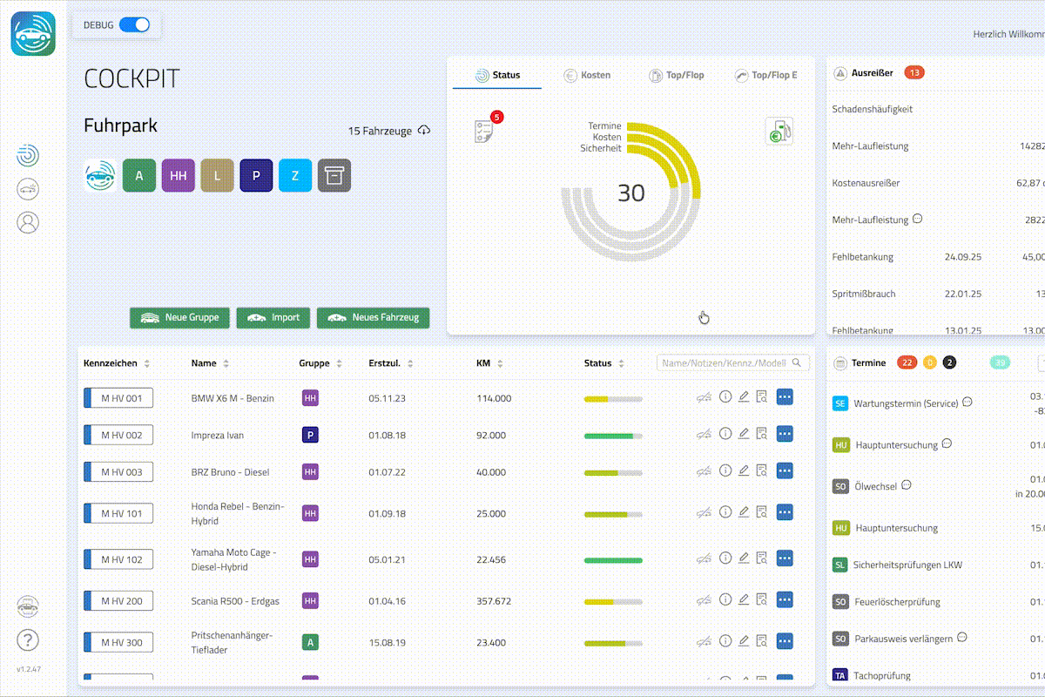Click the Neue Gruppe button
1045x697 pixels.
tap(180, 318)
